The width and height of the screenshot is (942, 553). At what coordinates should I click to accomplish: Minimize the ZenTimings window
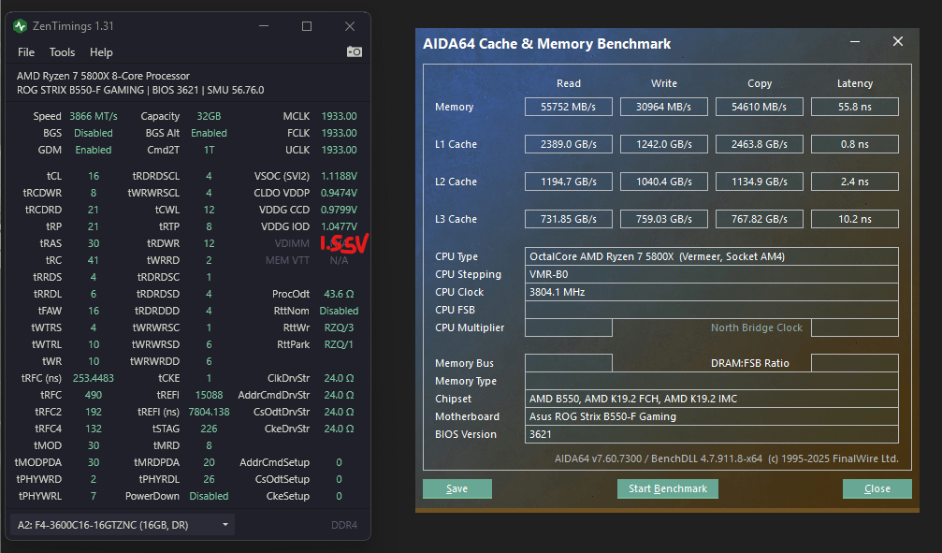(x=264, y=26)
